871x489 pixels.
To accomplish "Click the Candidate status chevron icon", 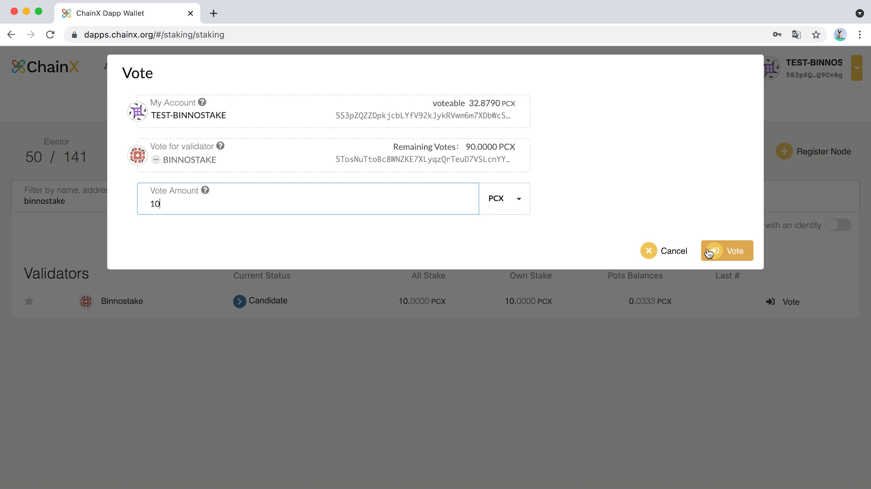I will pos(240,301).
